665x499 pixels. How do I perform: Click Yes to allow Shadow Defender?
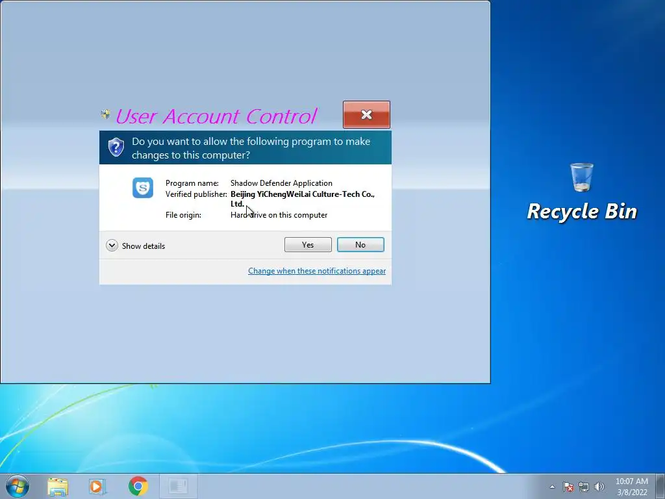(308, 245)
